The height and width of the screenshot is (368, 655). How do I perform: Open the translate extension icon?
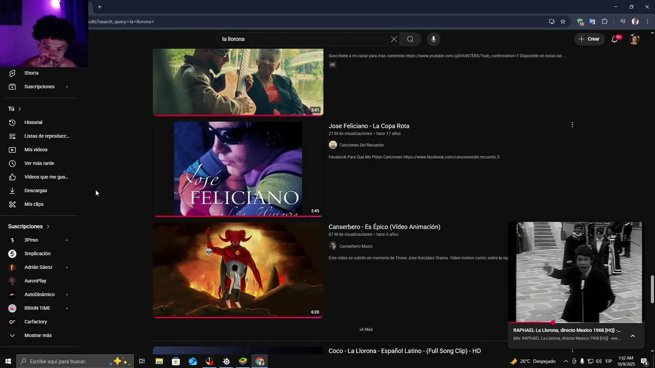592,21
